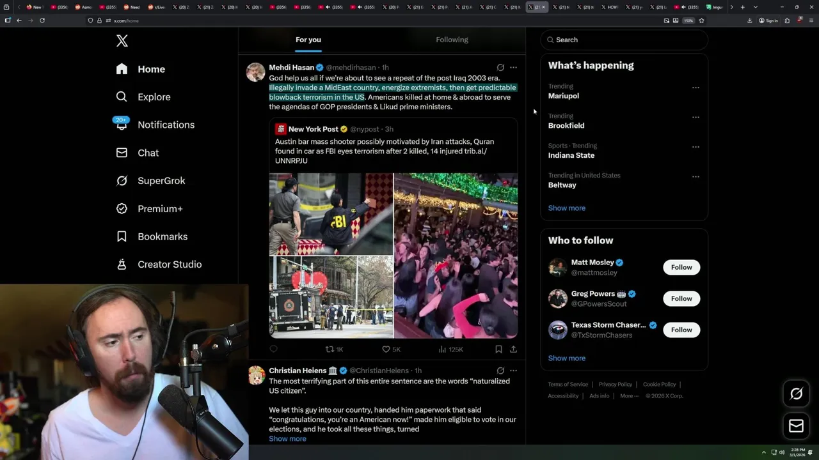The image size is (819, 460).
Task: Bookmark the page with the star icon
Action: coord(702,20)
